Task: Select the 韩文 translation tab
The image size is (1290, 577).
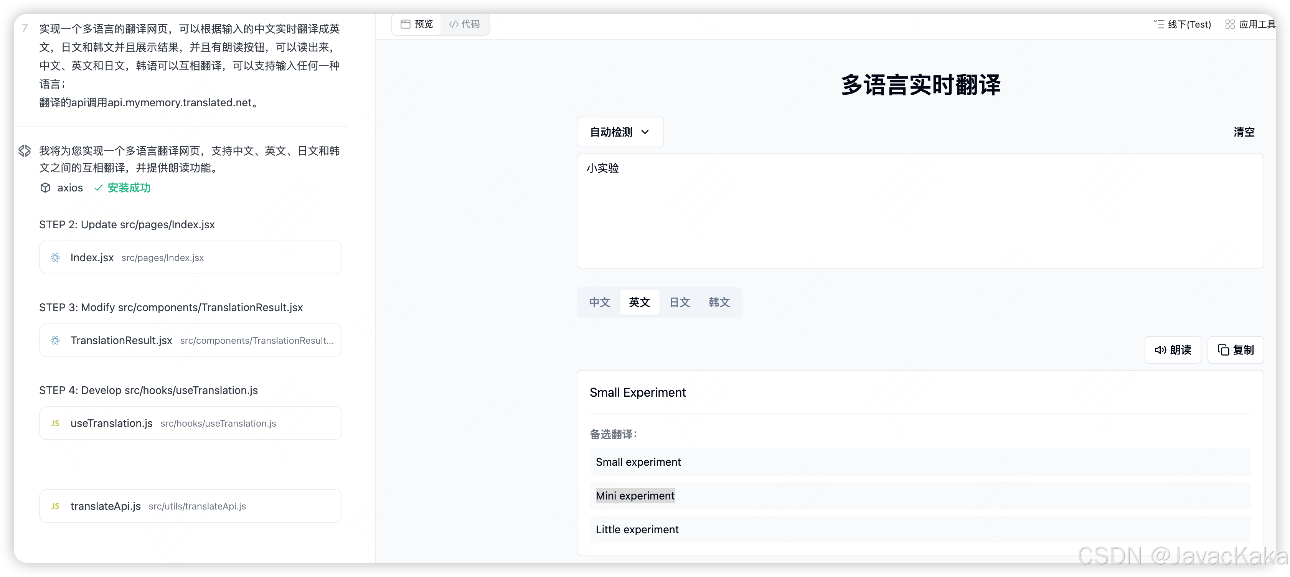Action: point(719,303)
